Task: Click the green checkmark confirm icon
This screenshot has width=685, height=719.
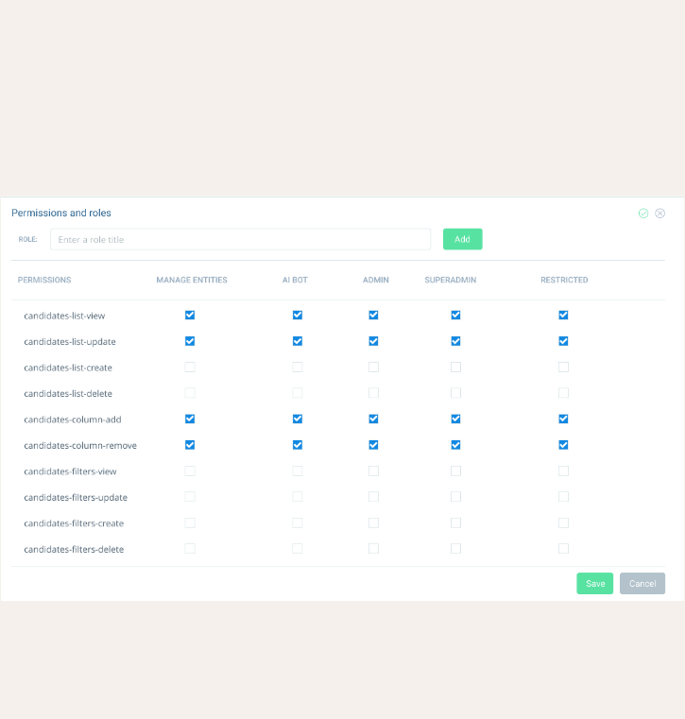Action: (643, 214)
